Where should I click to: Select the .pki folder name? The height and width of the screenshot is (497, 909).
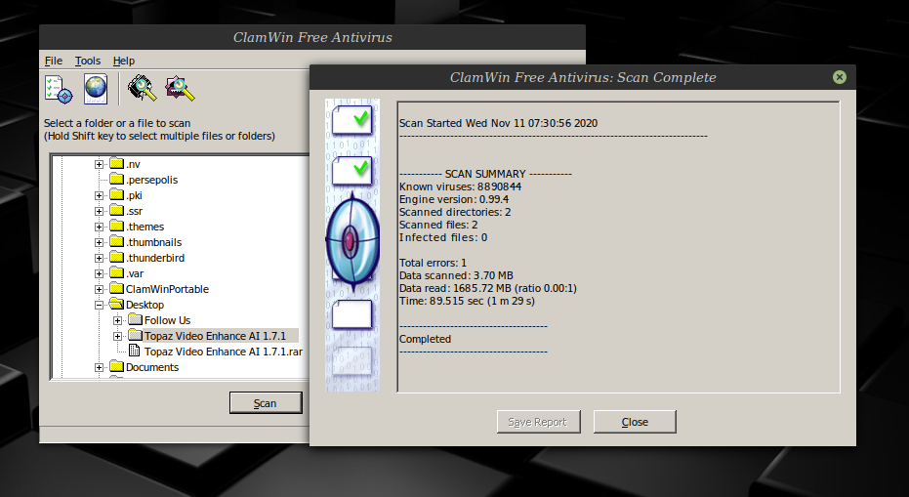(134, 195)
